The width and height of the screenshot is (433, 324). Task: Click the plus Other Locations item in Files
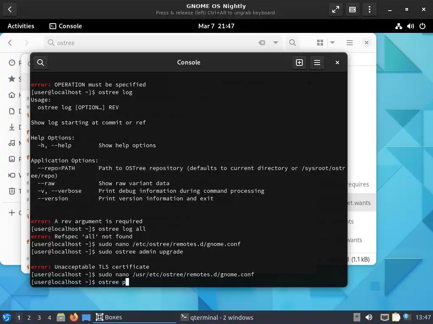(x=13, y=213)
